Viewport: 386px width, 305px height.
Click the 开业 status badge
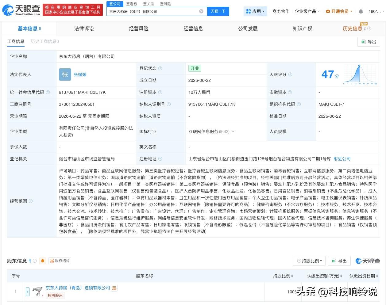[195, 68]
